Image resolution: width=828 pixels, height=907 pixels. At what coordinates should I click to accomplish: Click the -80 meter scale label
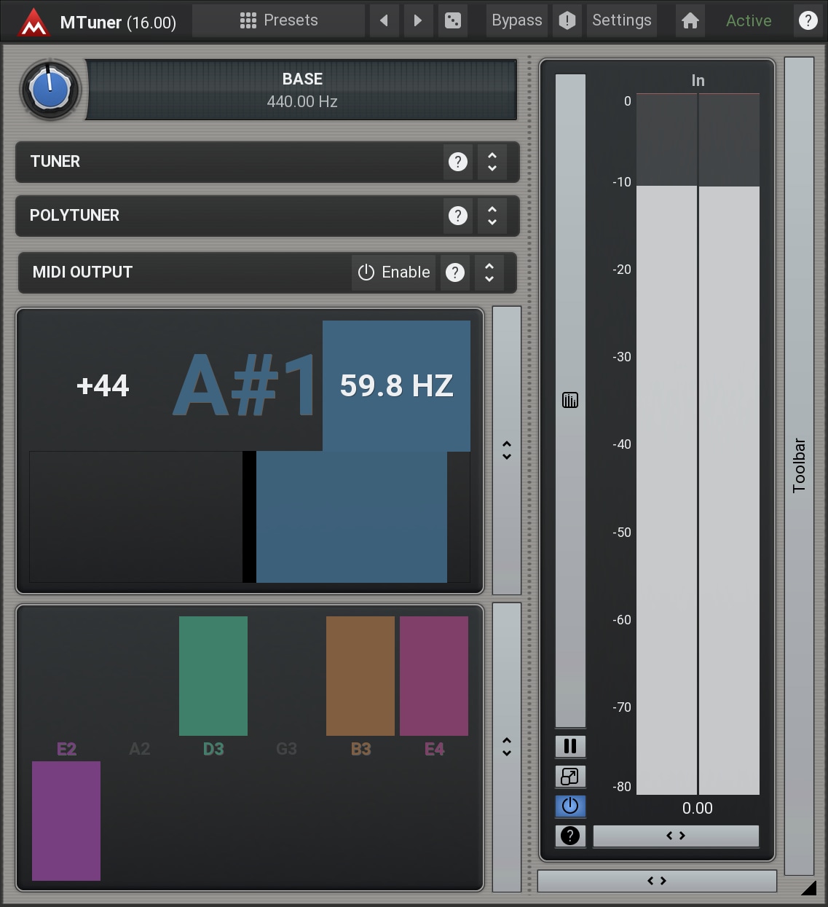point(622,787)
